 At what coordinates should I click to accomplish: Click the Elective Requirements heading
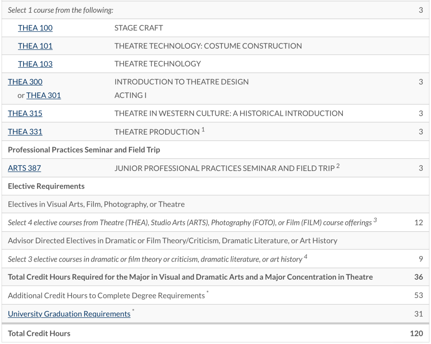[x=46, y=186]
